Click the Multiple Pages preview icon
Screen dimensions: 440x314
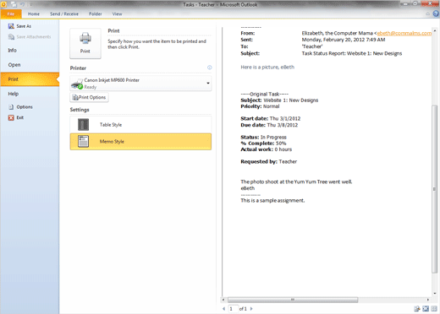coord(434,309)
